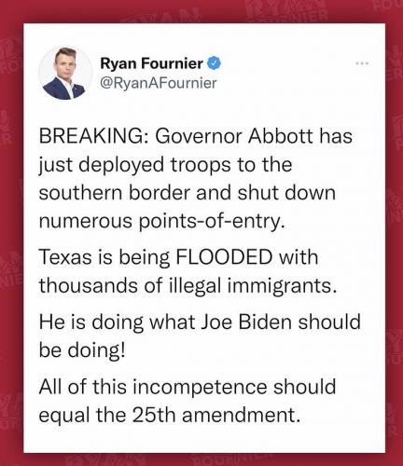Click the faded watermark logo below the card
403x466 pixels.
(230, 458)
